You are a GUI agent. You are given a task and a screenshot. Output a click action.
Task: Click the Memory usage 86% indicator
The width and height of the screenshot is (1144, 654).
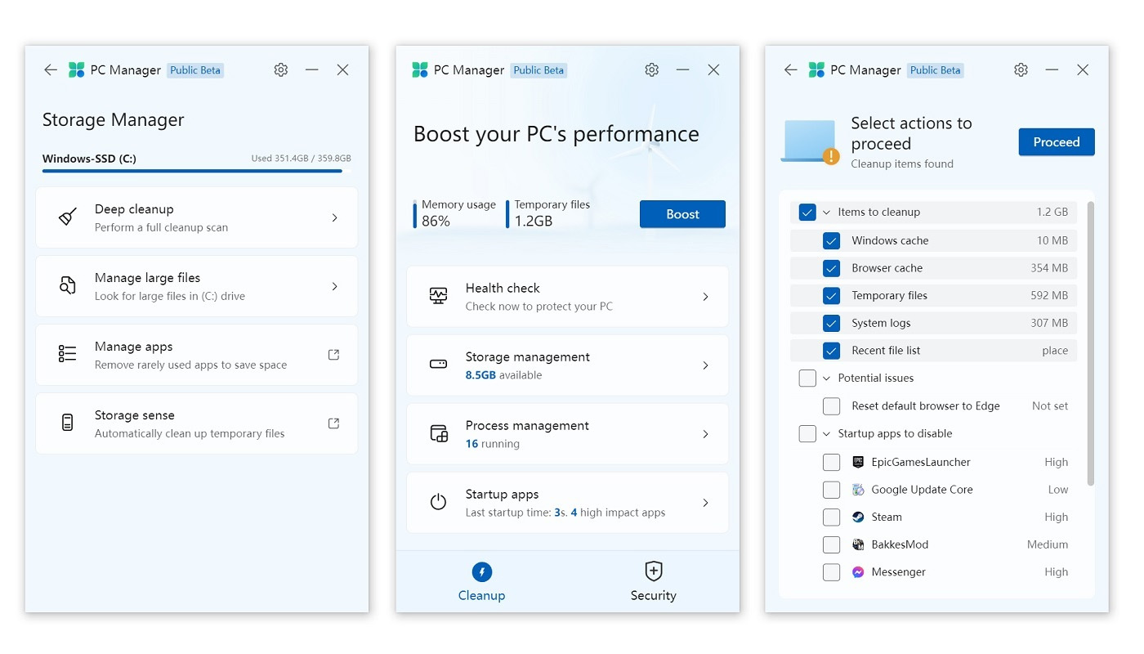tap(456, 213)
